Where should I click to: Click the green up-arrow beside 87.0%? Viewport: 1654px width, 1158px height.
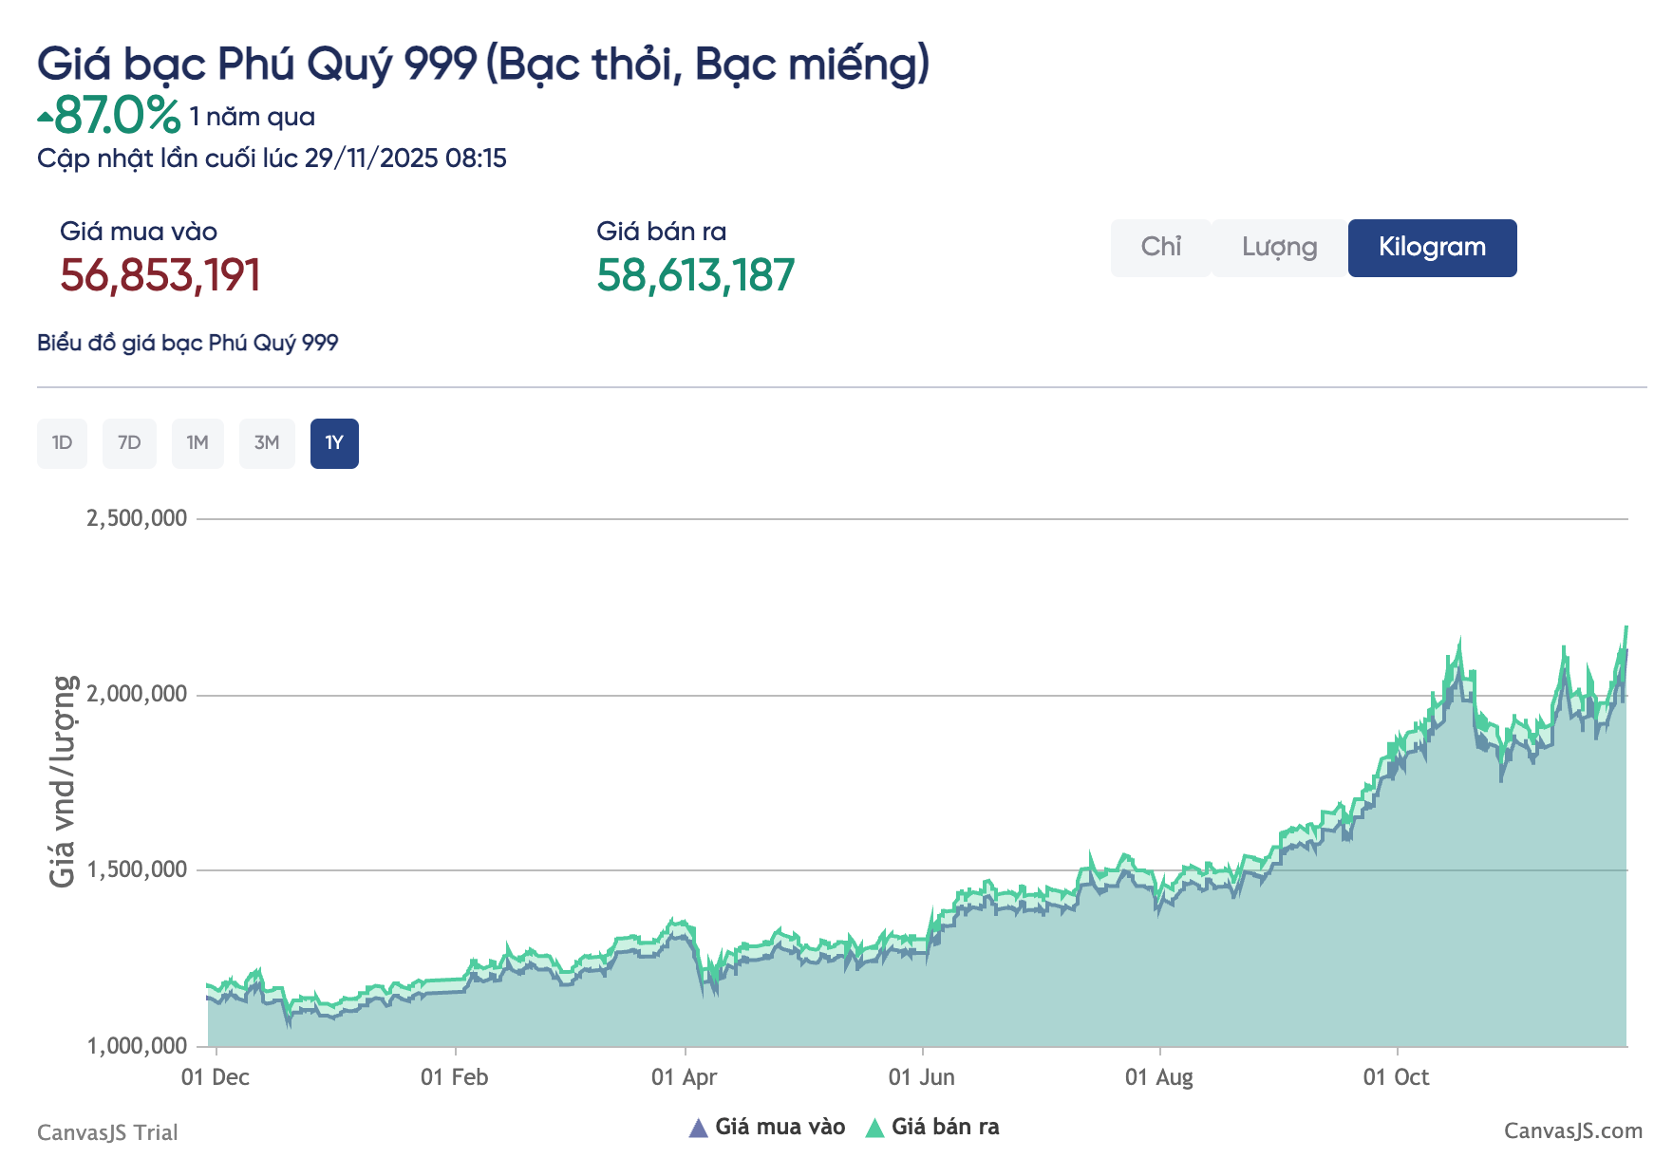[x=45, y=118]
